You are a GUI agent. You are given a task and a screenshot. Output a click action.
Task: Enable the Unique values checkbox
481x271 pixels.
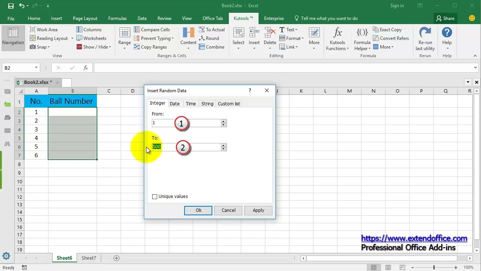coord(154,196)
